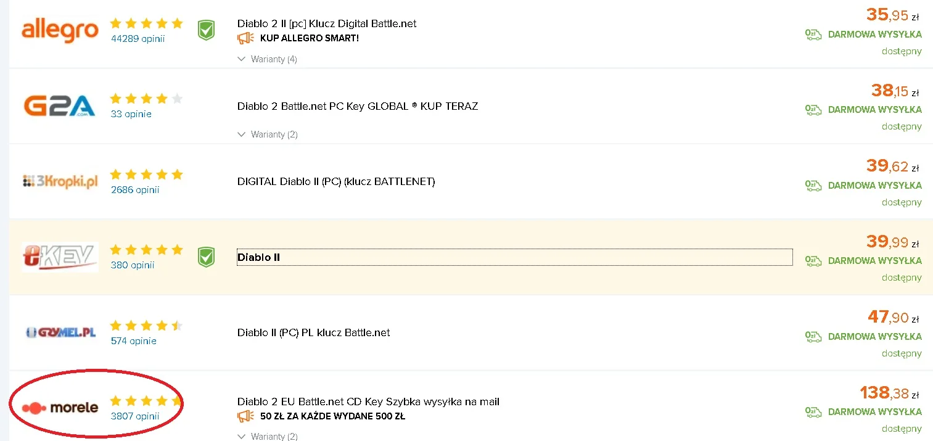Open the 2686 opinii reviews link

135,190
